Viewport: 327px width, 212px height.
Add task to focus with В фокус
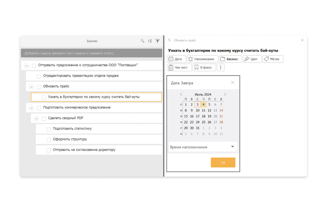[204, 68]
